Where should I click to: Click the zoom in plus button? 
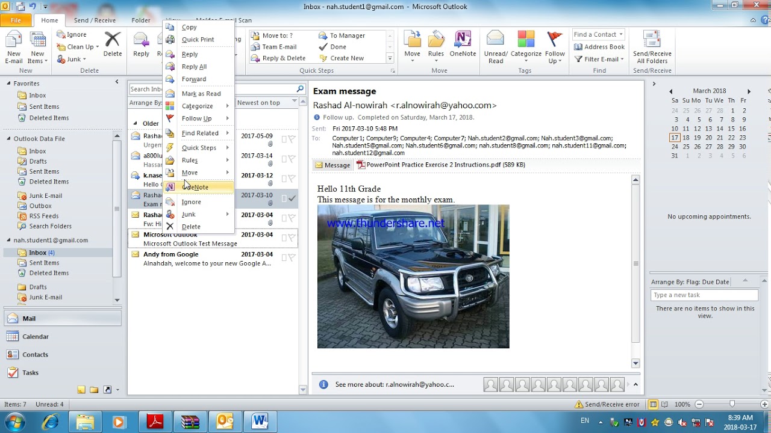click(x=763, y=404)
